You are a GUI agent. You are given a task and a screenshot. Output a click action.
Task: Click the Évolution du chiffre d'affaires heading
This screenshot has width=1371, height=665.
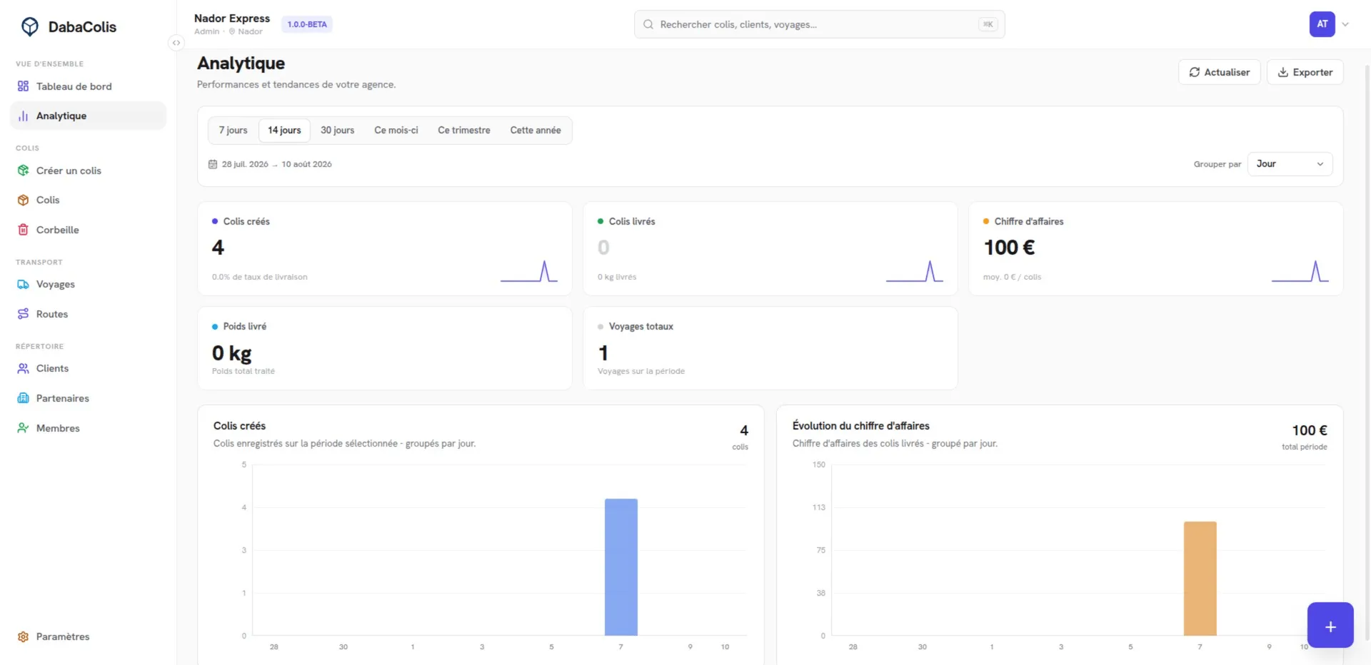[860, 426]
